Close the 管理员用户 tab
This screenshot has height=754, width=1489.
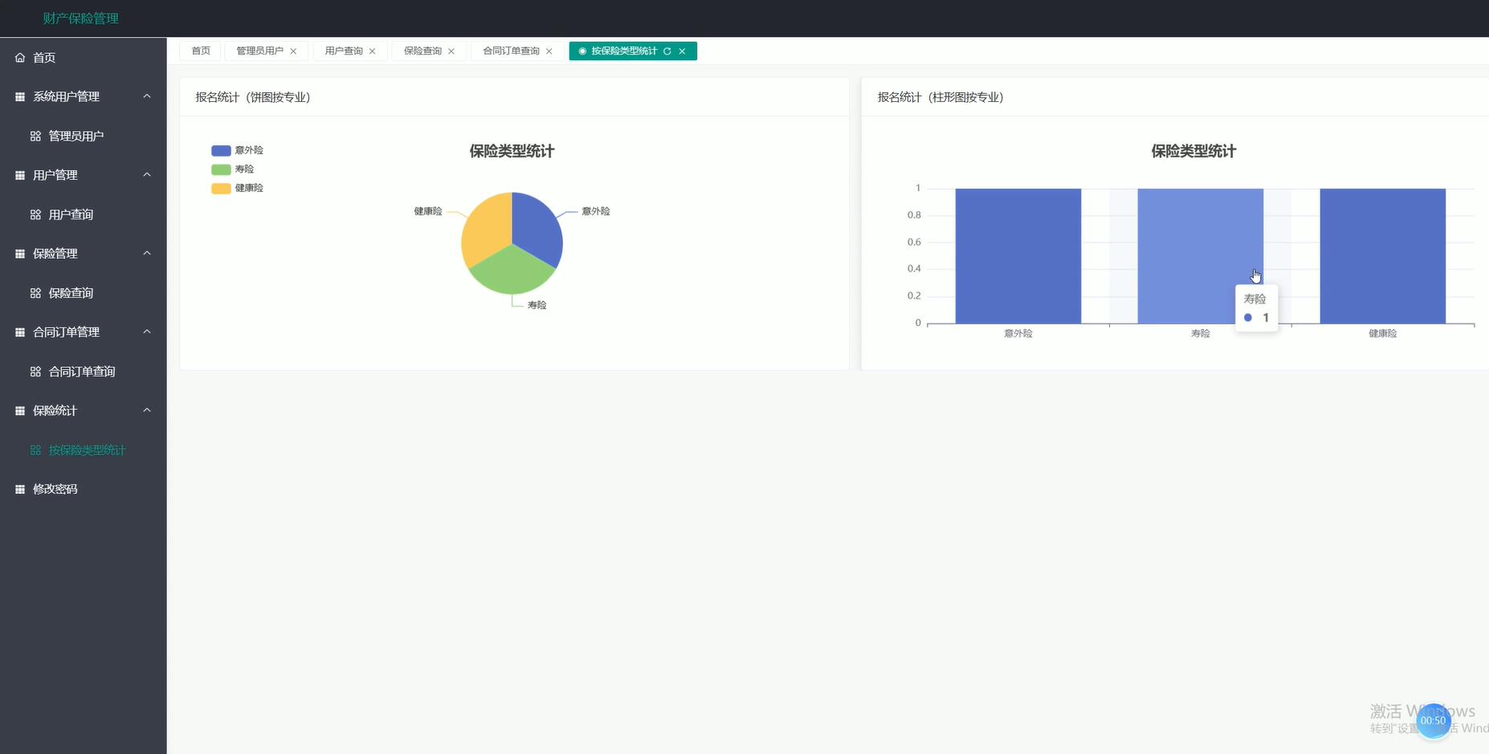(x=293, y=51)
